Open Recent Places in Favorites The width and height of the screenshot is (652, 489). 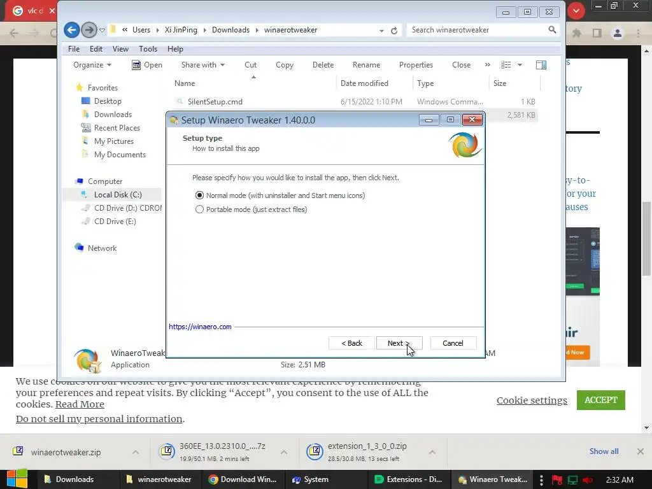click(x=117, y=127)
